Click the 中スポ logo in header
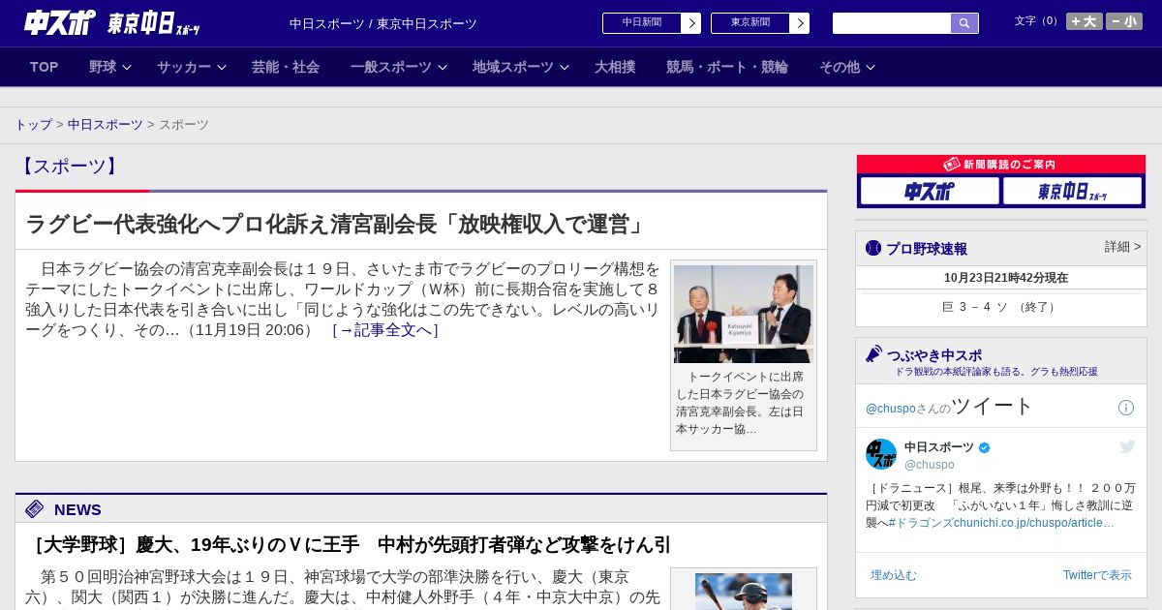 coord(60,23)
